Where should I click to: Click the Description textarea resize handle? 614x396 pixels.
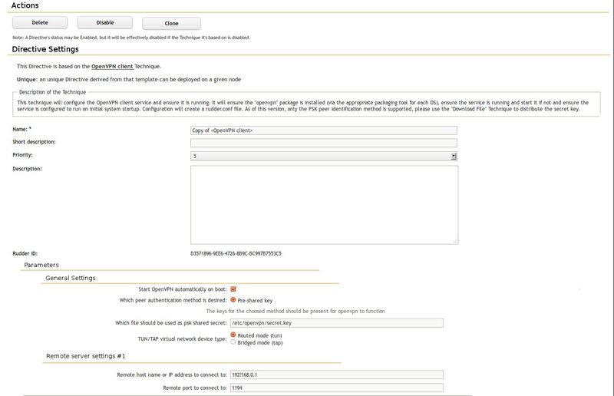(455, 241)
